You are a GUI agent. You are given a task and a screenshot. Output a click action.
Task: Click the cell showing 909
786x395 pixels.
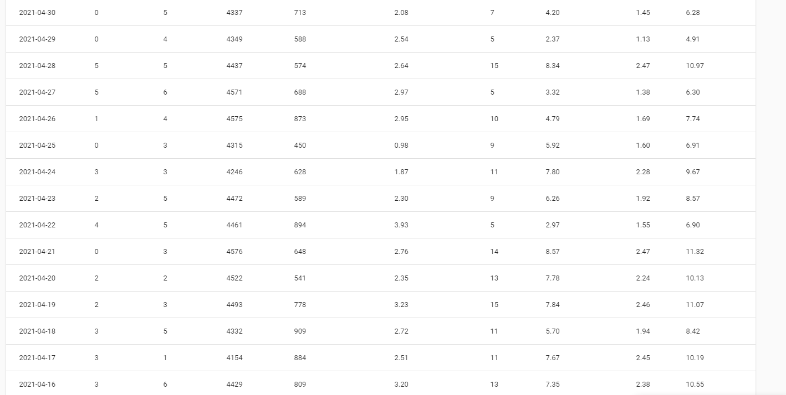(x=300, y=331)
